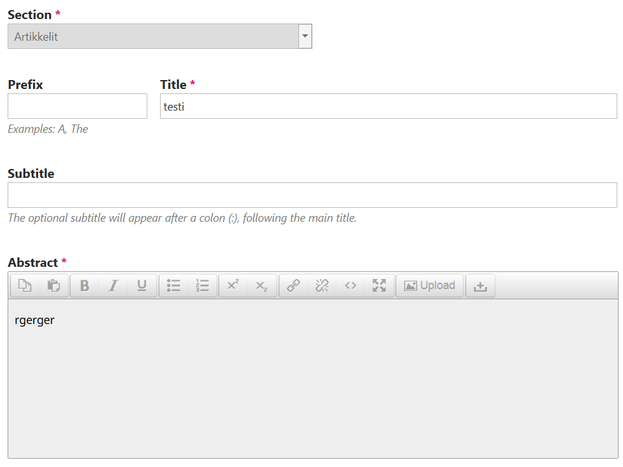Apply superscript formatting

coord(233,285)
